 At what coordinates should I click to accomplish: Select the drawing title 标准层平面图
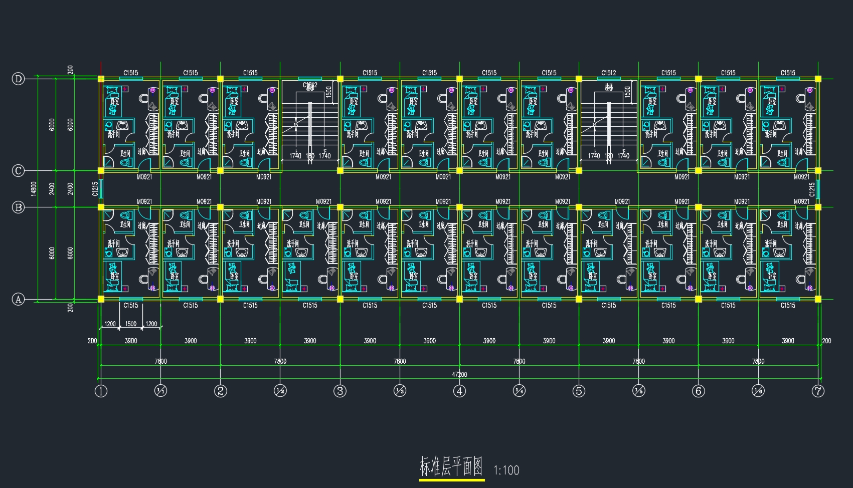[451, 467]
